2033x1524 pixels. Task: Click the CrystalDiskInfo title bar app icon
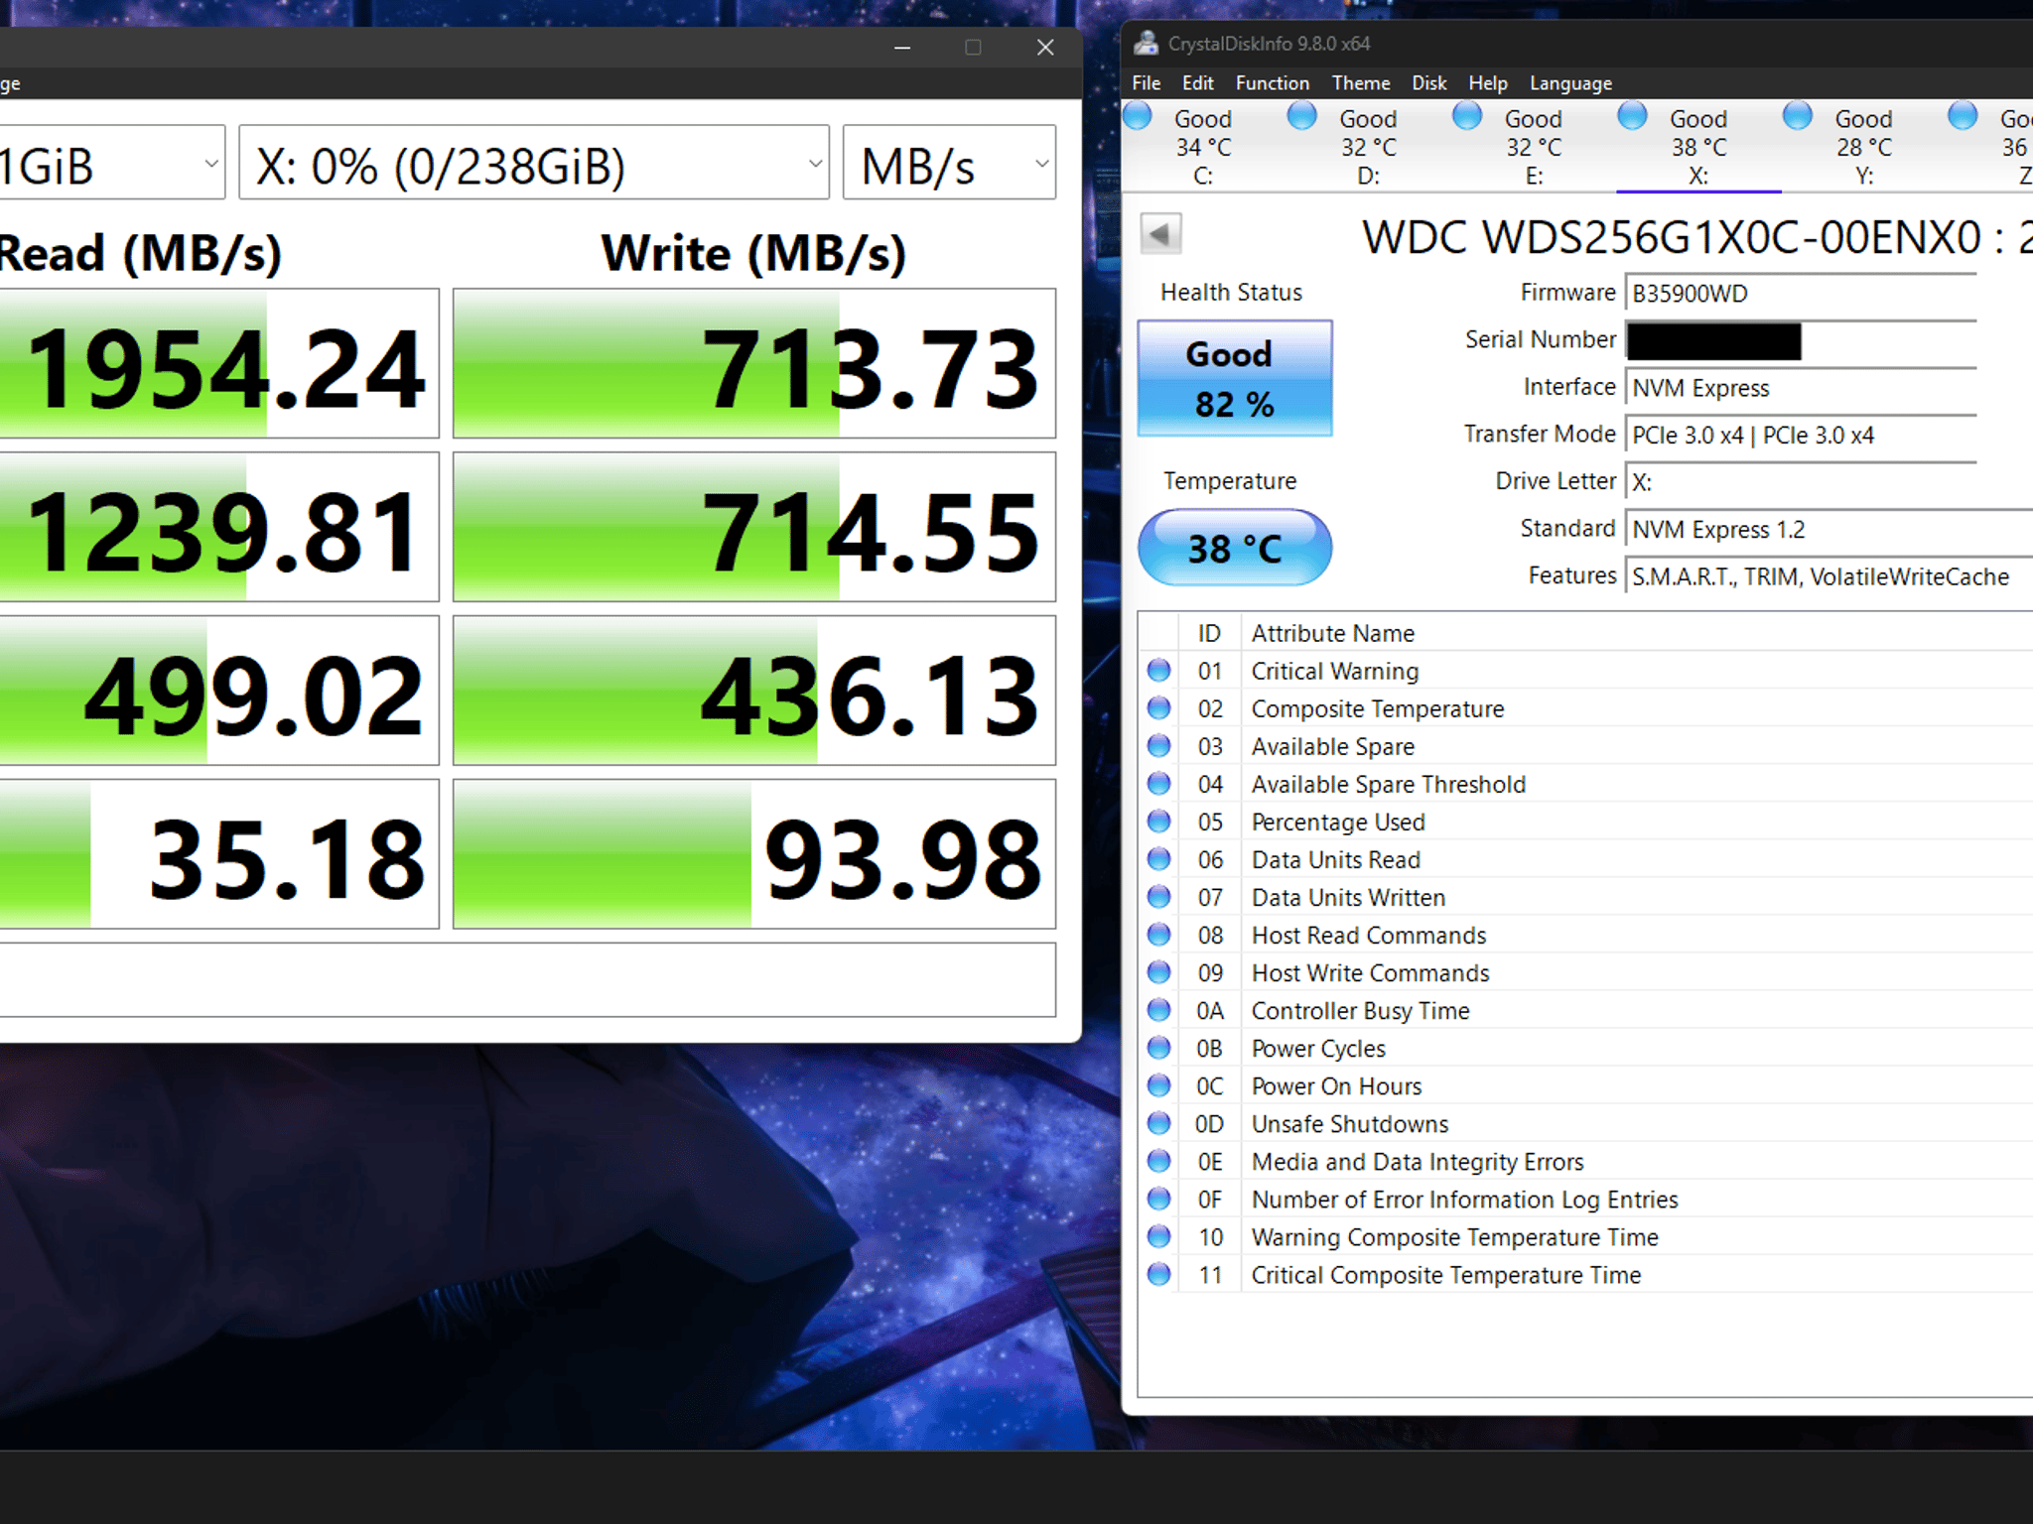pos(1147,43)
